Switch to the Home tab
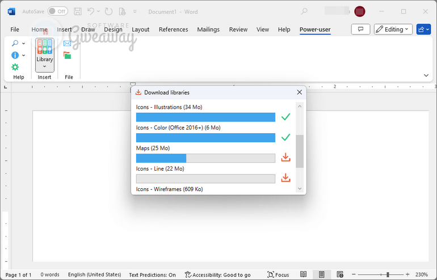 (x=39, y=29)
